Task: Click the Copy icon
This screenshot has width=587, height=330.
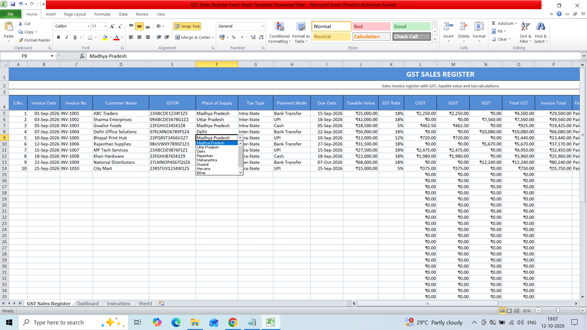Action: tap(21, 32)
